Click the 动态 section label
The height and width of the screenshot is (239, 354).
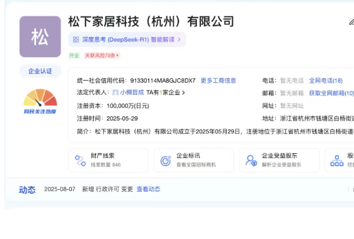pos(27,190)
